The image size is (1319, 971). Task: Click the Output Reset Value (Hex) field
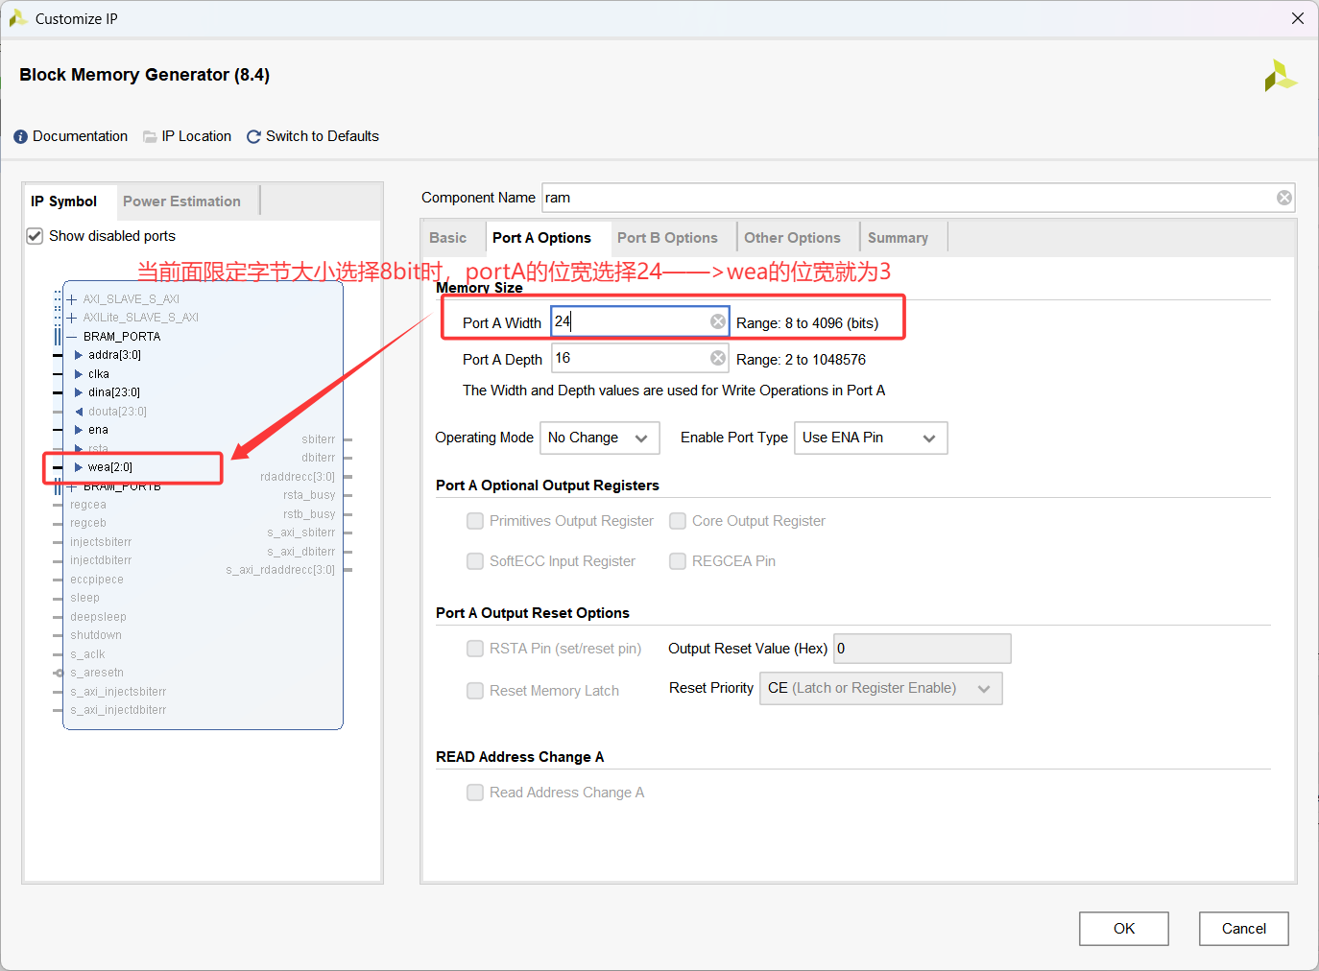click(923, 649)
